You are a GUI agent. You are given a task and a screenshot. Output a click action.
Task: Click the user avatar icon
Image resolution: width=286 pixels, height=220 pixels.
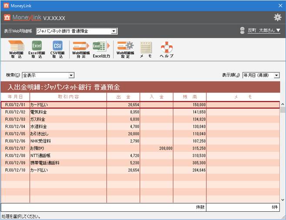242,30
